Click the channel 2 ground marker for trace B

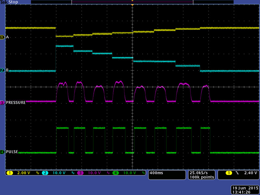click(3, 70)
